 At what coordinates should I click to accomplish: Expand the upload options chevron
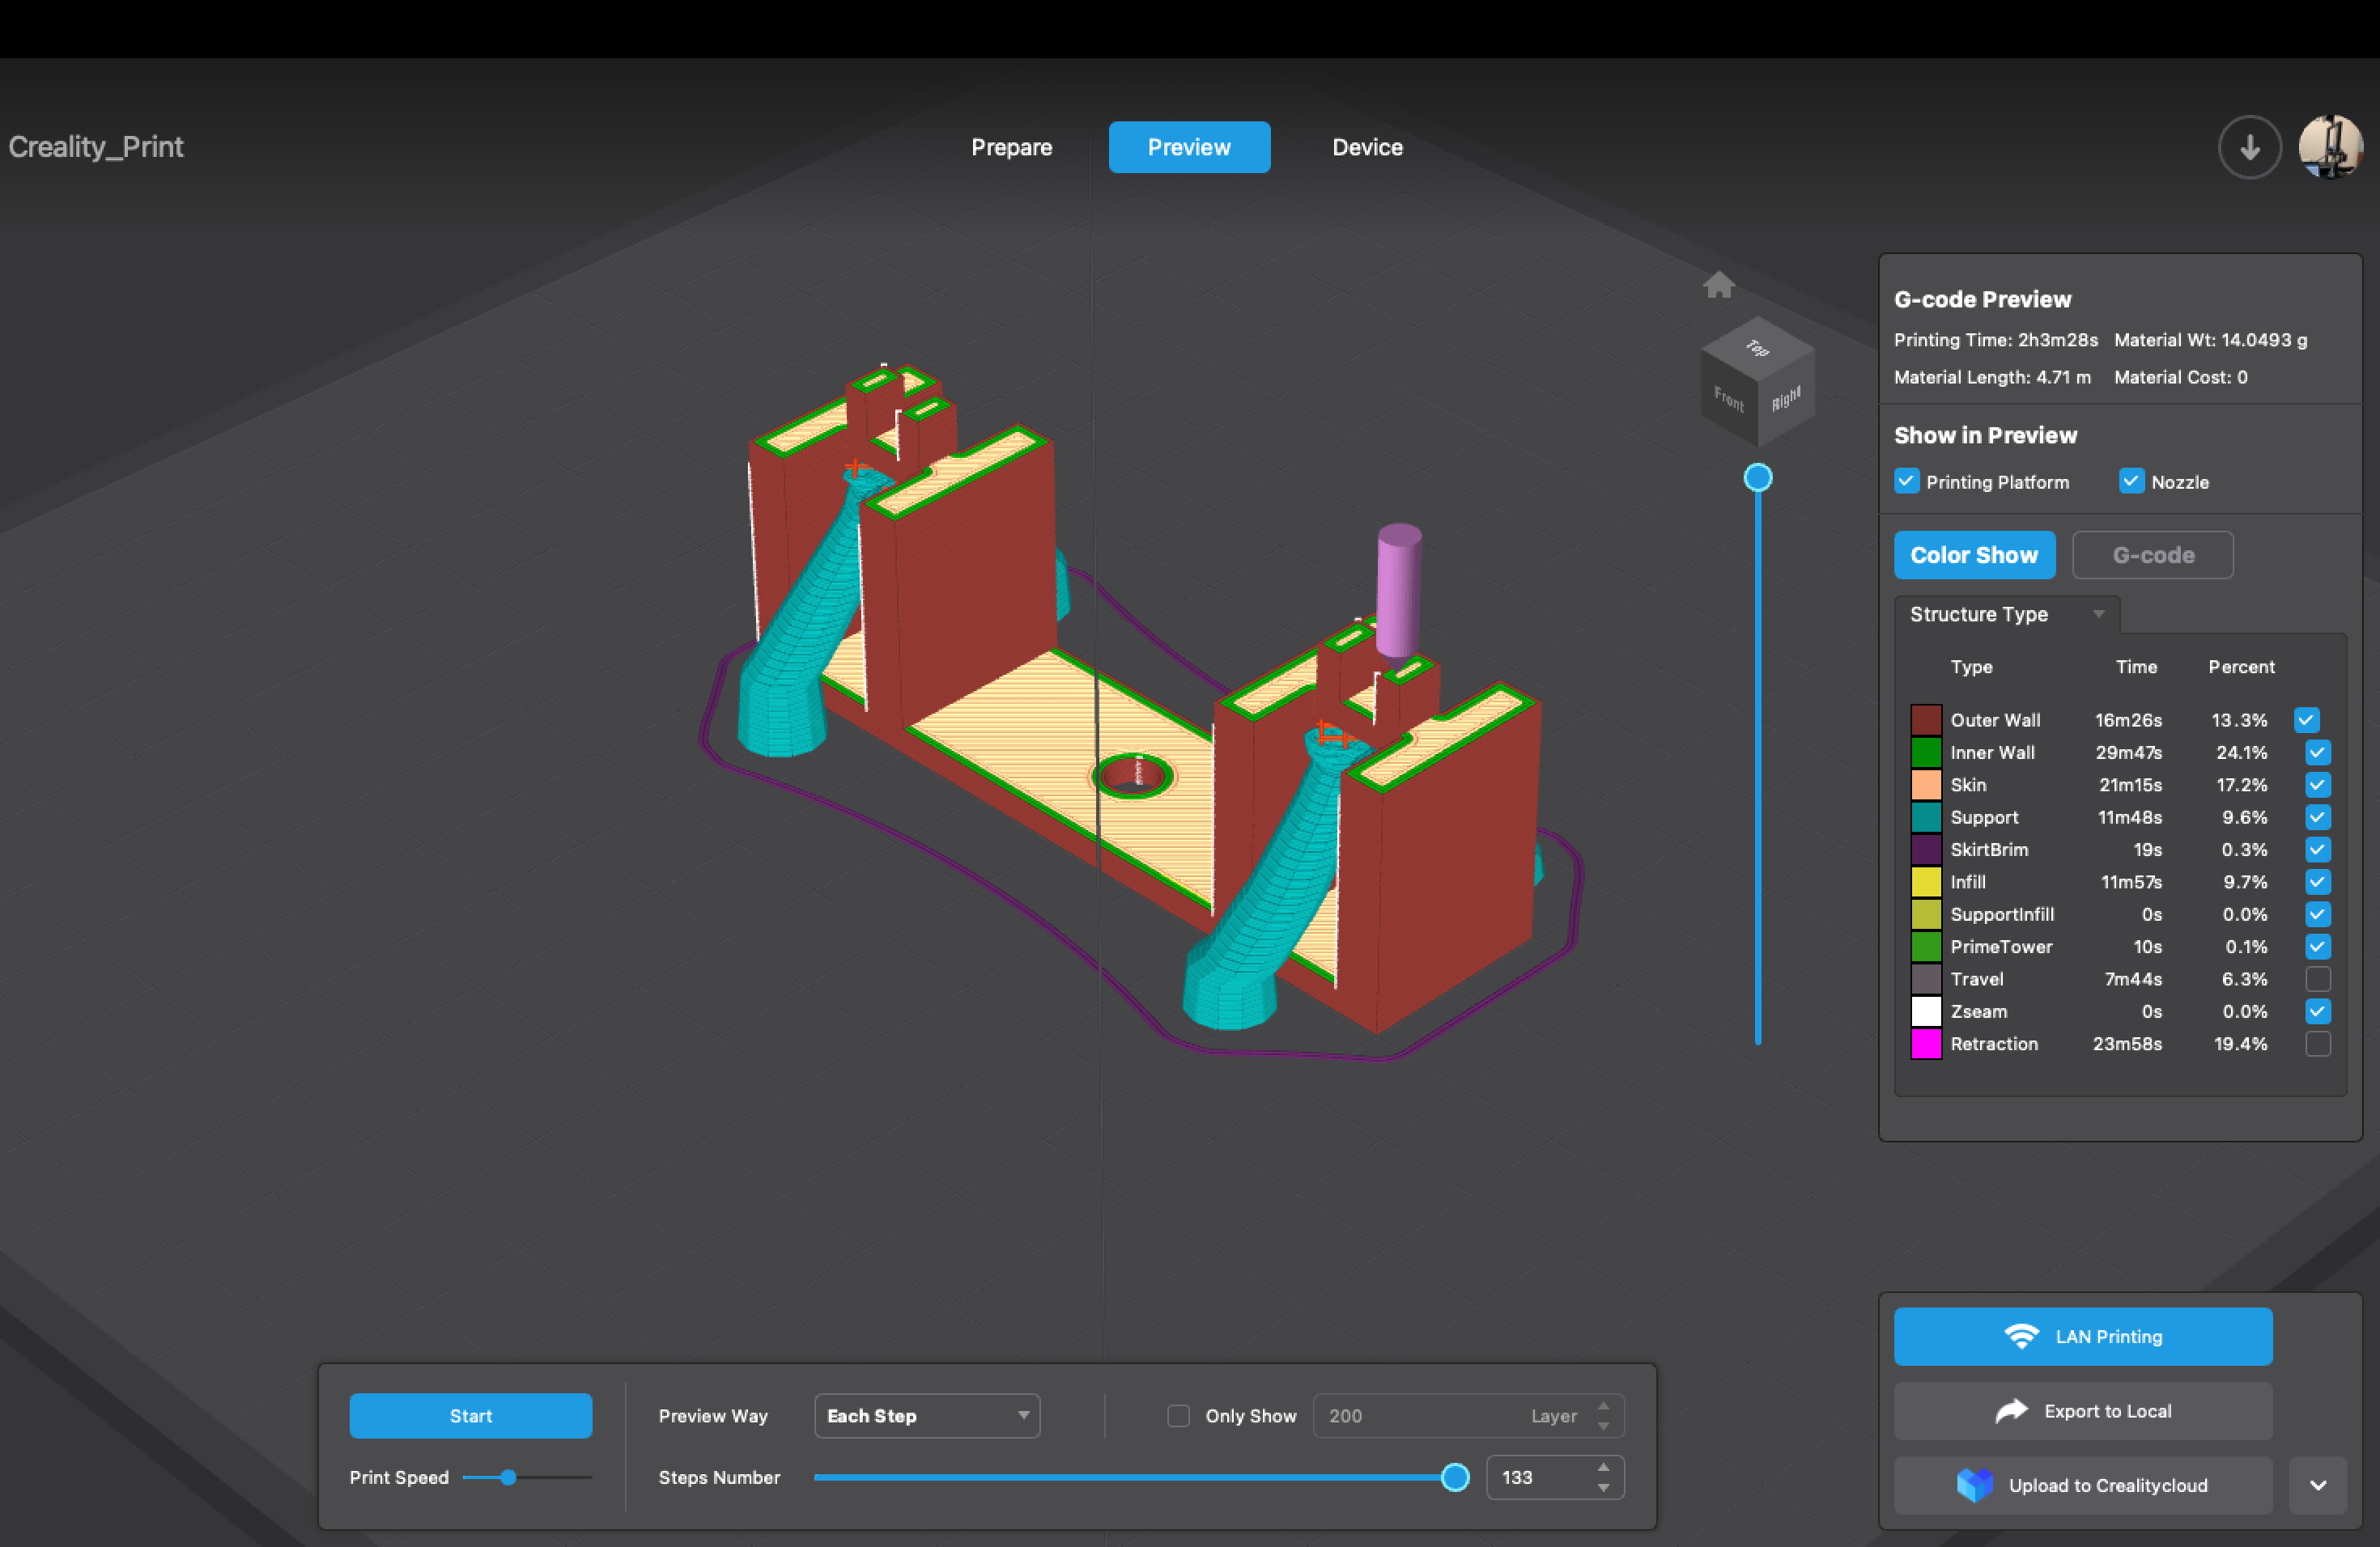coord(2317,1485)
